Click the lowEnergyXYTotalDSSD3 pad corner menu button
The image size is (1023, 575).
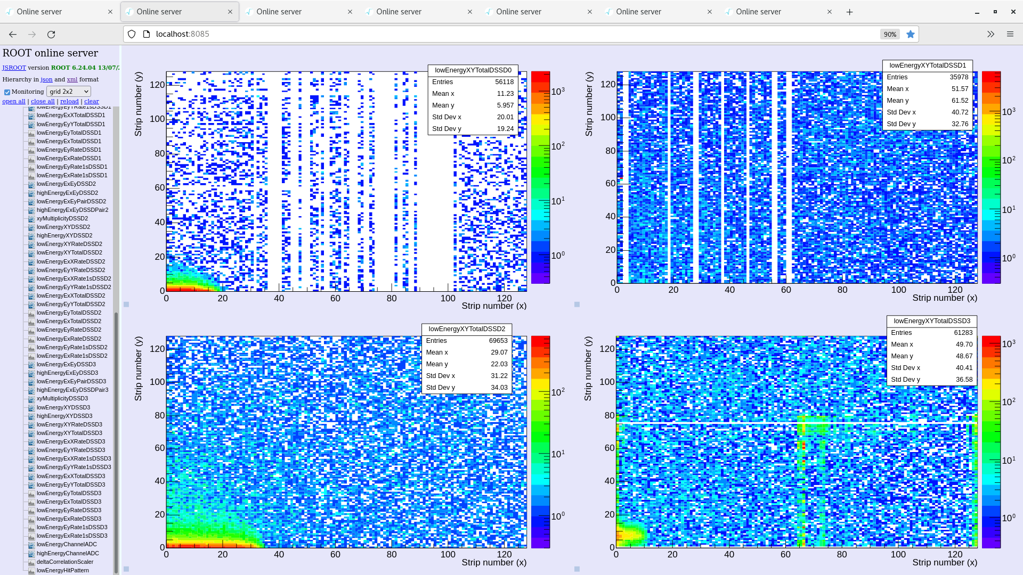coord(577,569)
